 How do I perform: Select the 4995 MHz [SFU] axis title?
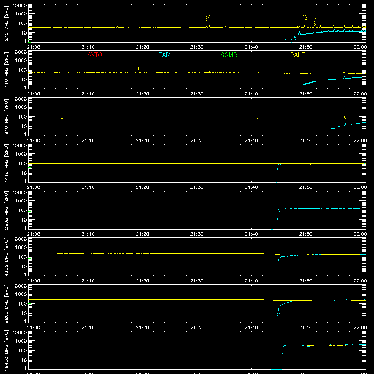click(7, 257)
